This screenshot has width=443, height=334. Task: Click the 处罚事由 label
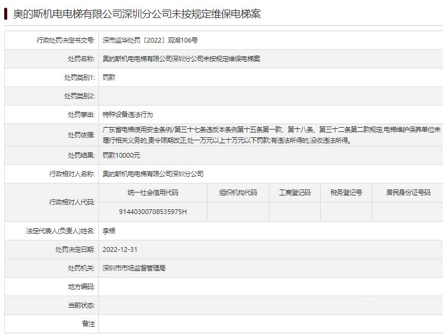tap(81, 115)
